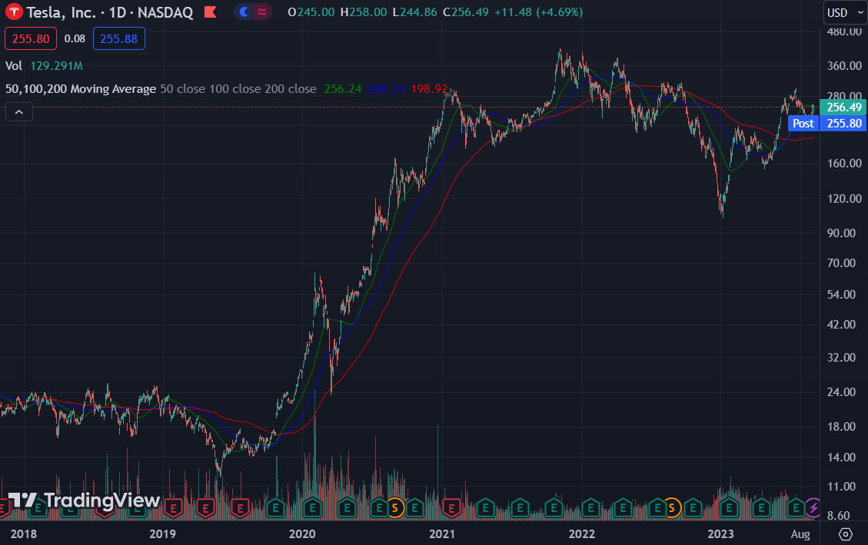Click the volume value 129.291M

56,66
